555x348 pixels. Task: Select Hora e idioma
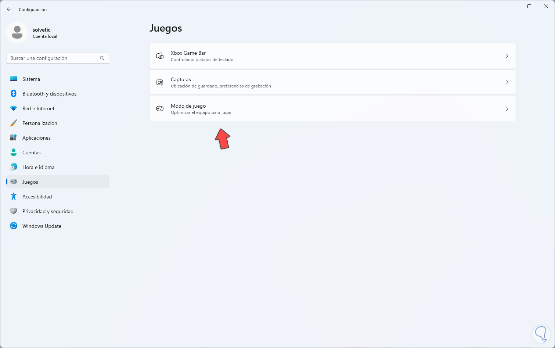tap(38, 167)
